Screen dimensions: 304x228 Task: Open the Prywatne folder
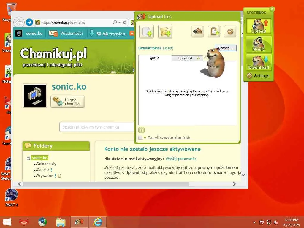45,176
